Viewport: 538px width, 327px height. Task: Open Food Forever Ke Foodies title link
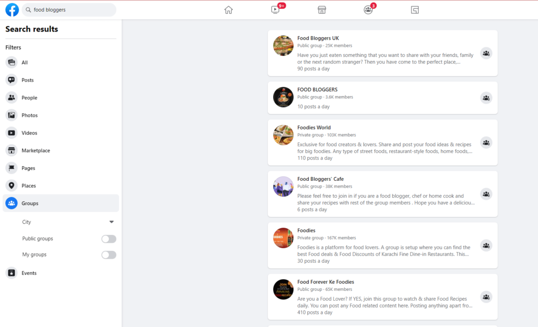click(326, 282)
